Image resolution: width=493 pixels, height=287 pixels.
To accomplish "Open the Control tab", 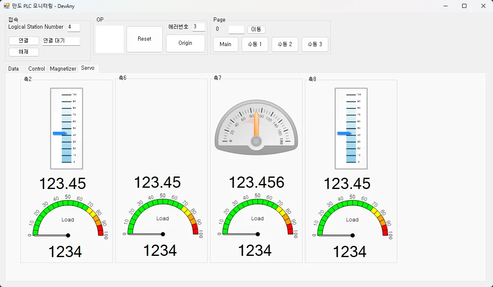I will coord(37,69).
